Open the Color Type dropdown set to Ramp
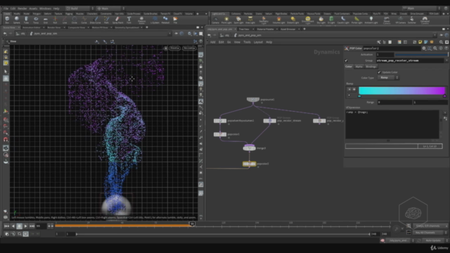This screenshot has height=253, width=450. point(387,78)
